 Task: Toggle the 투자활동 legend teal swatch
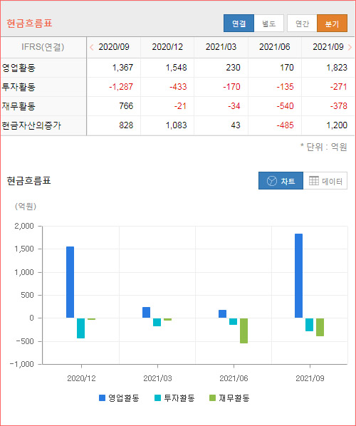[158, 398]
